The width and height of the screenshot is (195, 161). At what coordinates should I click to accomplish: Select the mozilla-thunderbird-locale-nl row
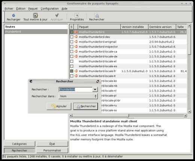click(144, 91)
